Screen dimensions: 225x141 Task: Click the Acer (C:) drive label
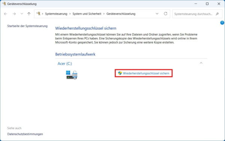pos(65,63)
